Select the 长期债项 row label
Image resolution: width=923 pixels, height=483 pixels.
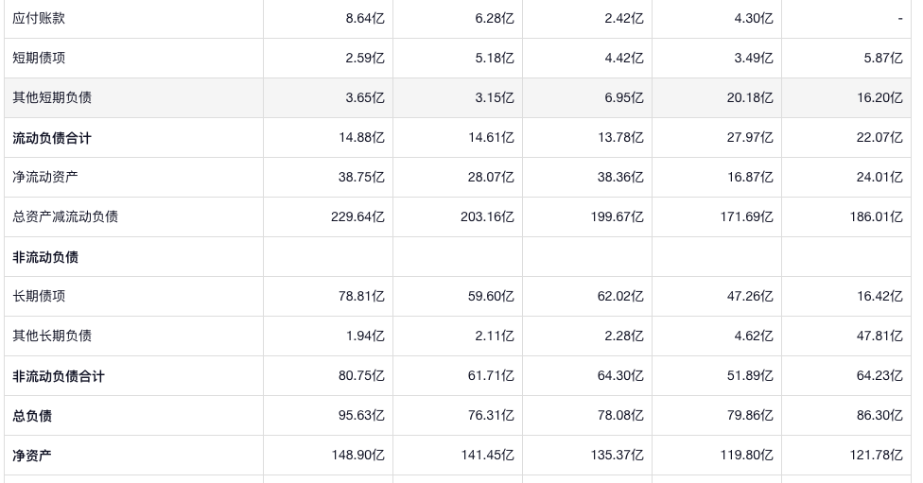[x=39, y=296]
